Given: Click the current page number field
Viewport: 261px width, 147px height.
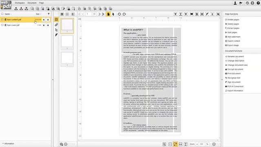Looking at the screenshot, I should click(88, 14).
